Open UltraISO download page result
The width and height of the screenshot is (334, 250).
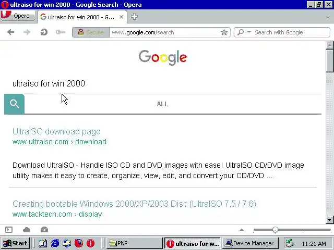click(56, 131)
